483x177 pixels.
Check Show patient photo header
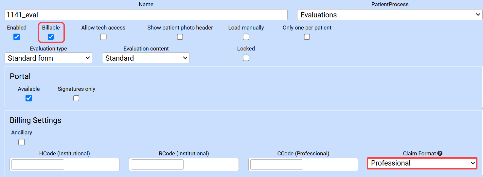[x=180, y=37]
